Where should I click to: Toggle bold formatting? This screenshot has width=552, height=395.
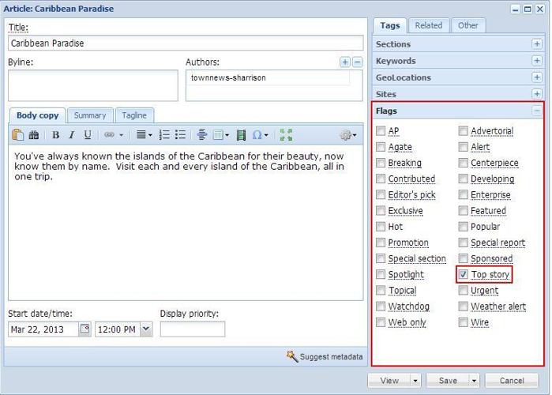[x=56, y=135]
